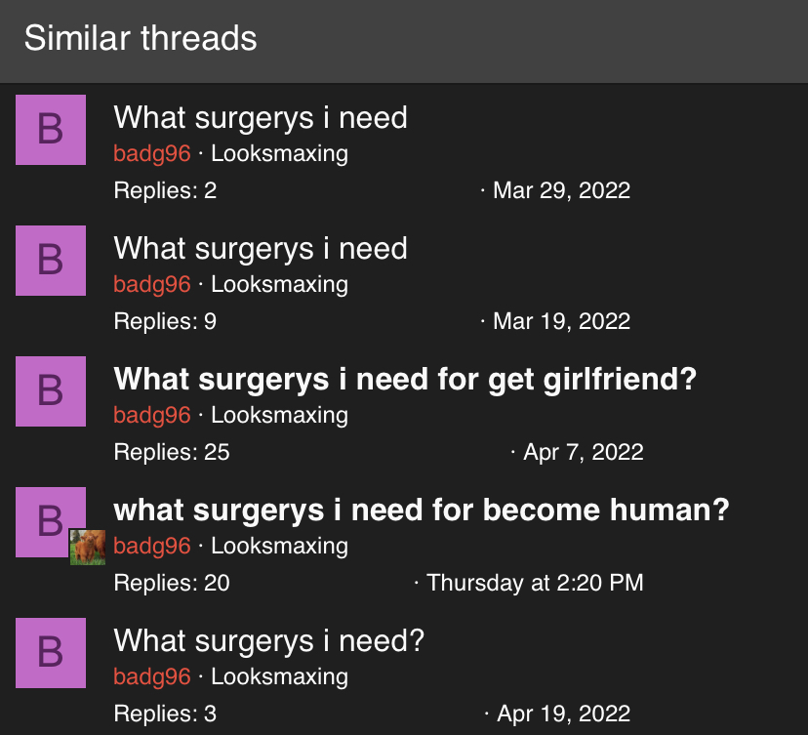Image resolution: width=808 pixels, height=735 pixels.
Task: Click avatar of the Mar 19 thread
Action: 51,261
